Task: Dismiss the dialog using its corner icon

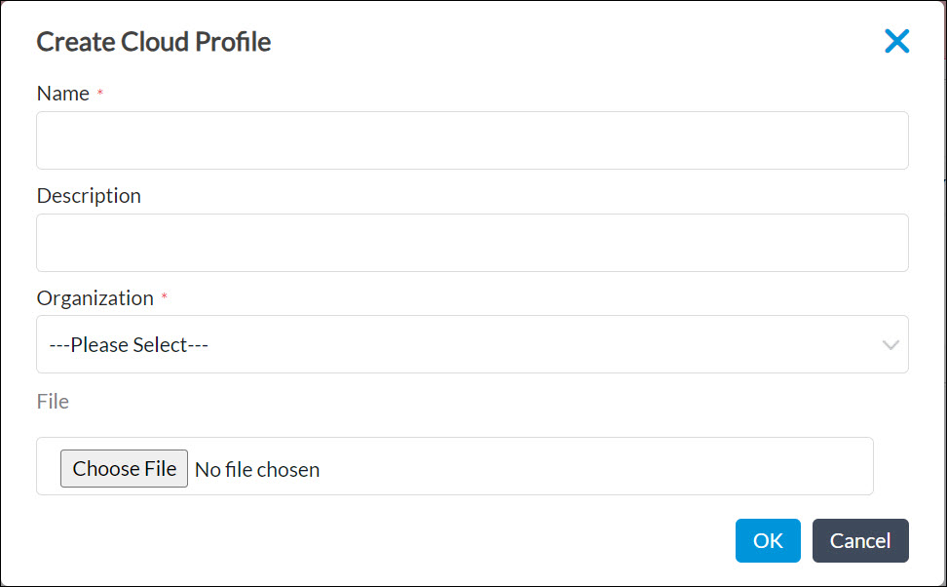Action: point(896,41)
